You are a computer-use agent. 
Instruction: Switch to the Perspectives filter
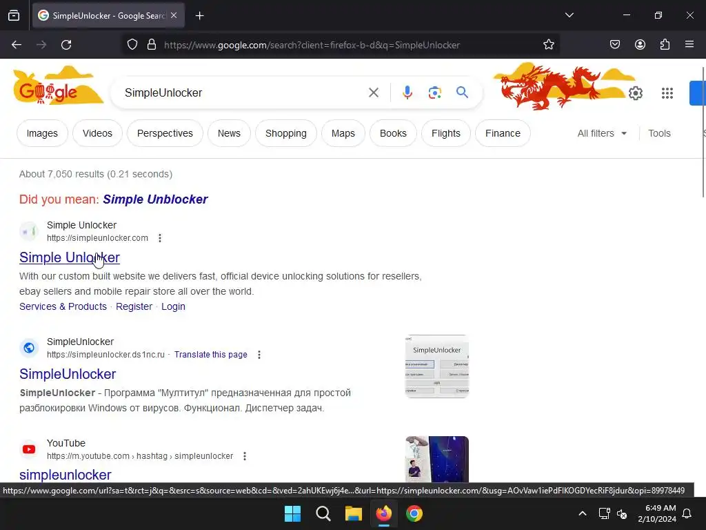click(165, 133)
